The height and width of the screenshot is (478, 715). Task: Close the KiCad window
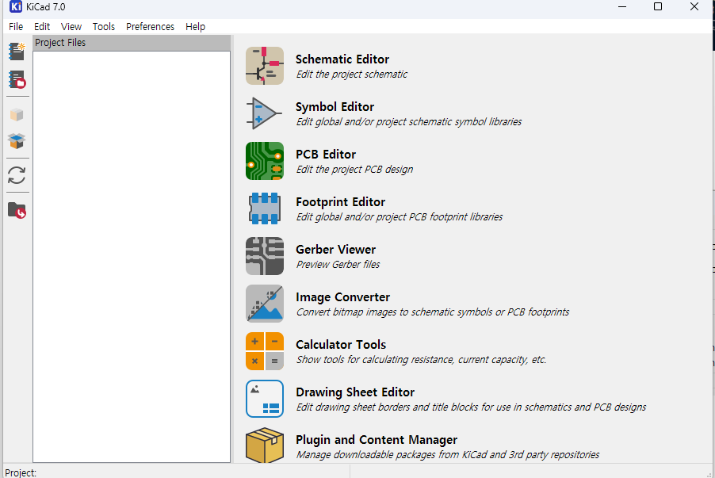694,7
